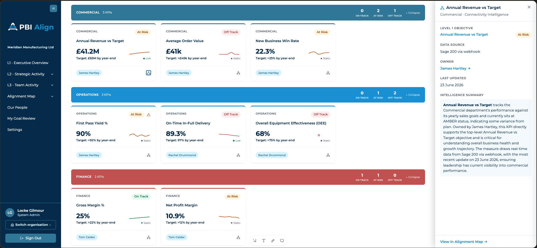The width and height of the screenshot is (537, 248).
Task: Select the element picker tool in floating toolbar
Action: [255, 241]
